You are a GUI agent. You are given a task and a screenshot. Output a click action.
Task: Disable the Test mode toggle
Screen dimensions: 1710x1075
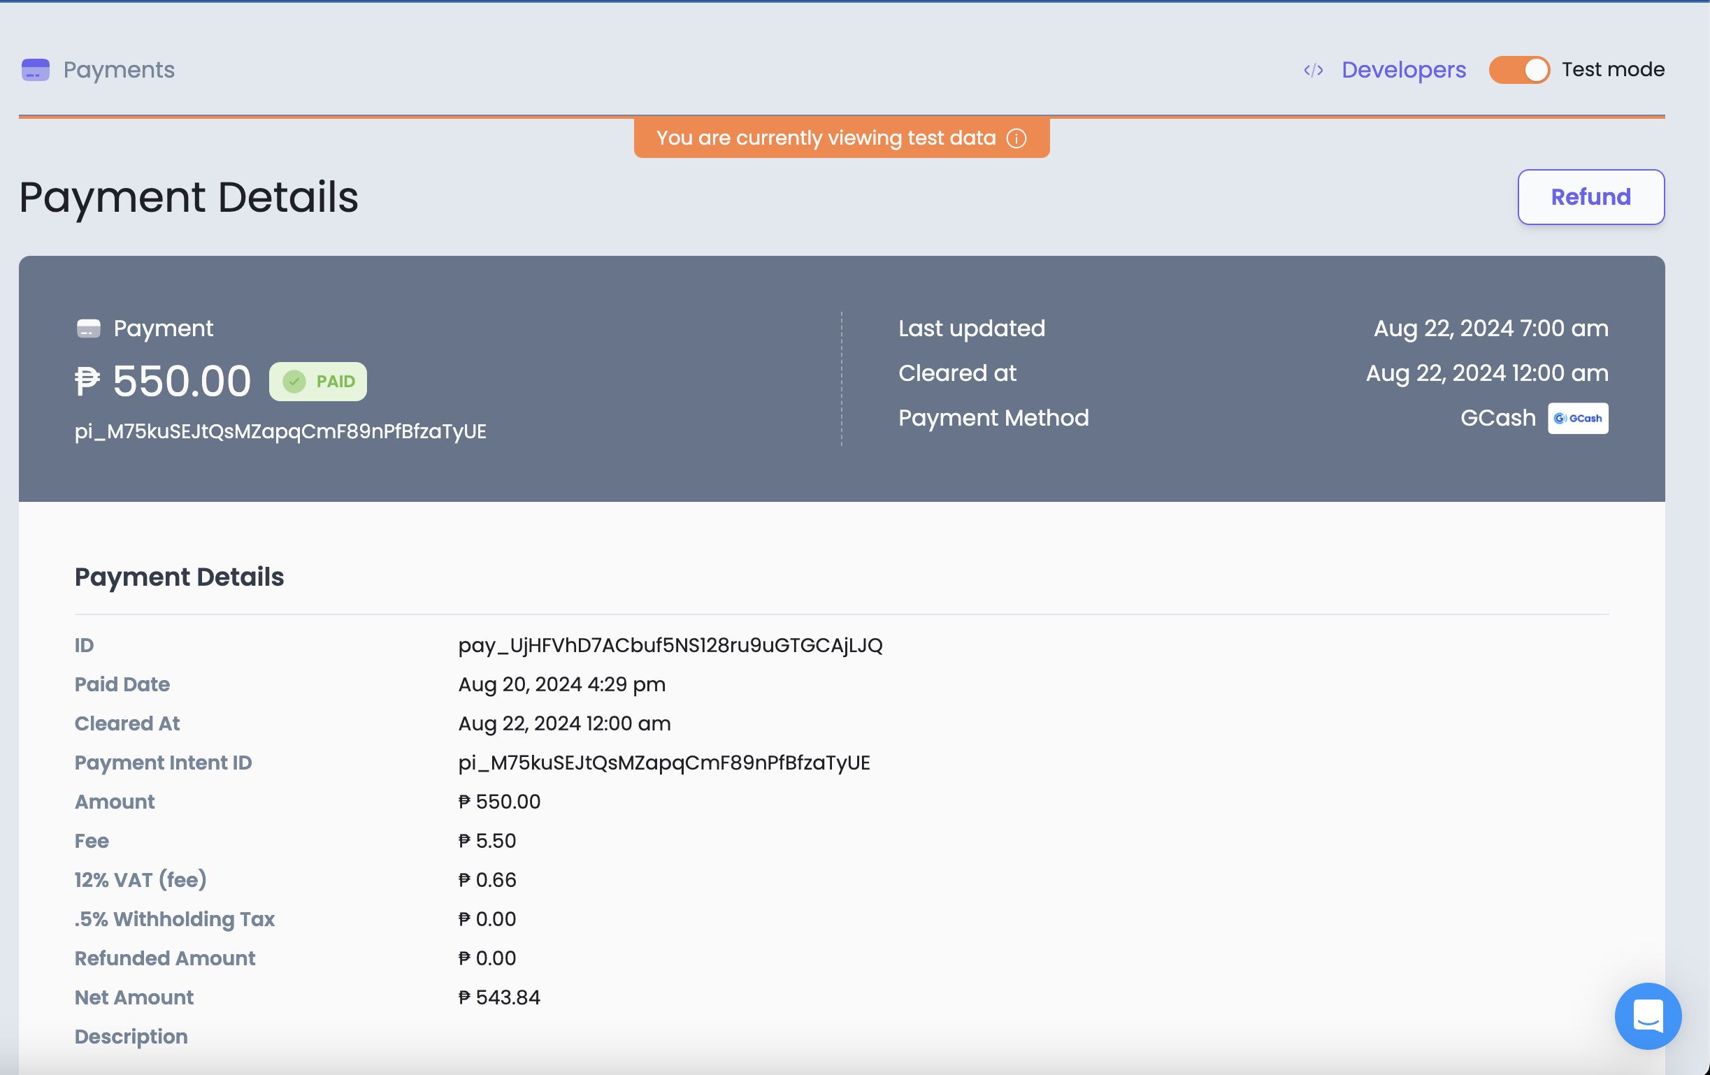1519,70
